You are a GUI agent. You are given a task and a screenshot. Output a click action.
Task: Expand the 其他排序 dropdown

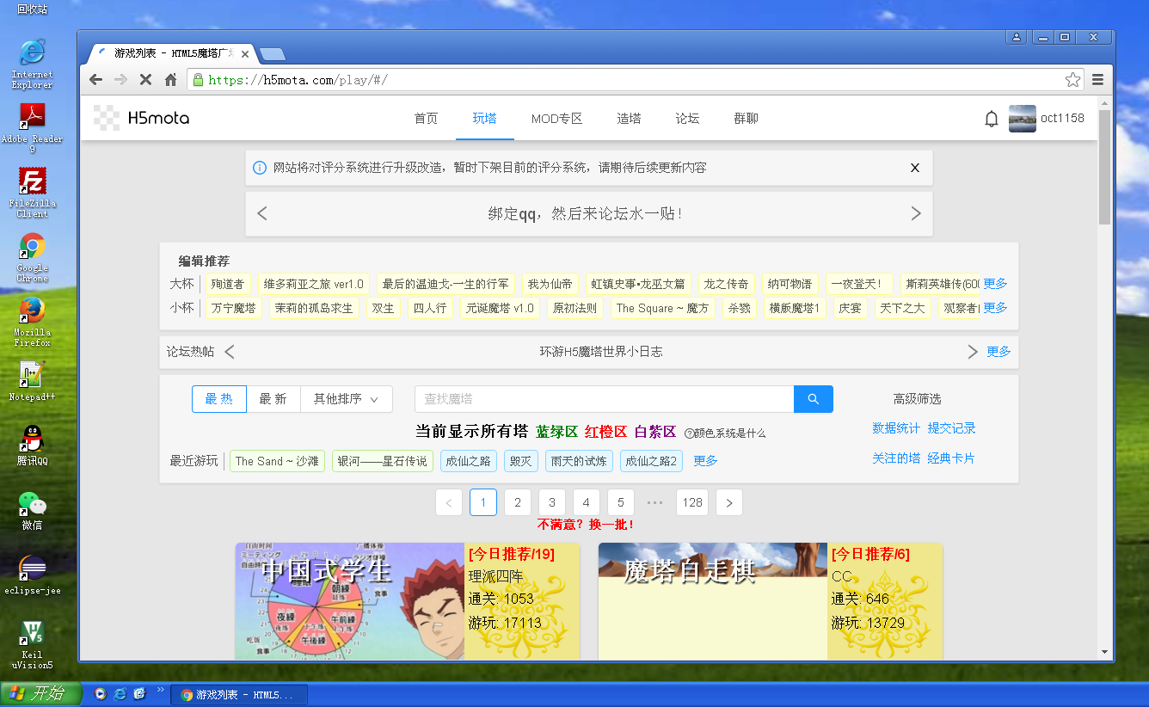point(346,399)
